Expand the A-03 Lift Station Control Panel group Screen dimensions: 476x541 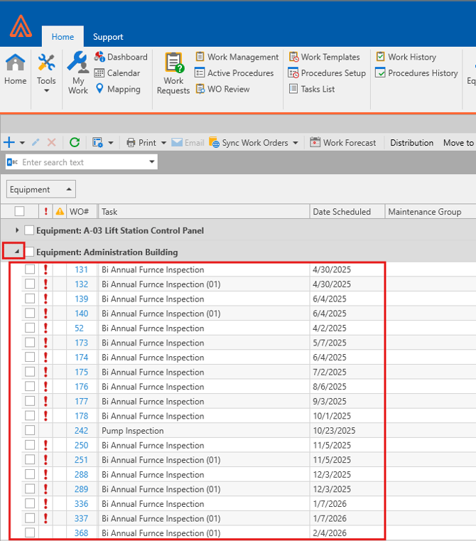pyautogui.click(x=17, y=230)
